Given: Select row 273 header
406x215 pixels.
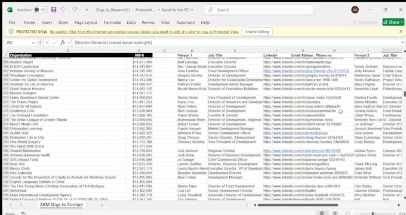Looking at the screenshot, I should 6,98.
